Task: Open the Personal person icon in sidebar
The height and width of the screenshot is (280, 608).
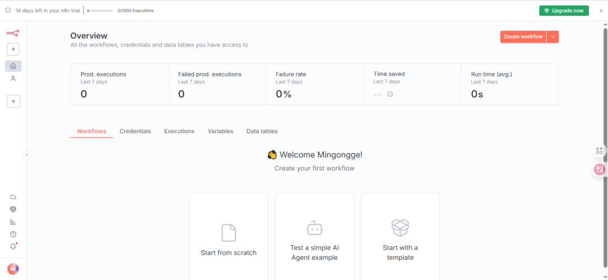Action: tap(13, 79)
